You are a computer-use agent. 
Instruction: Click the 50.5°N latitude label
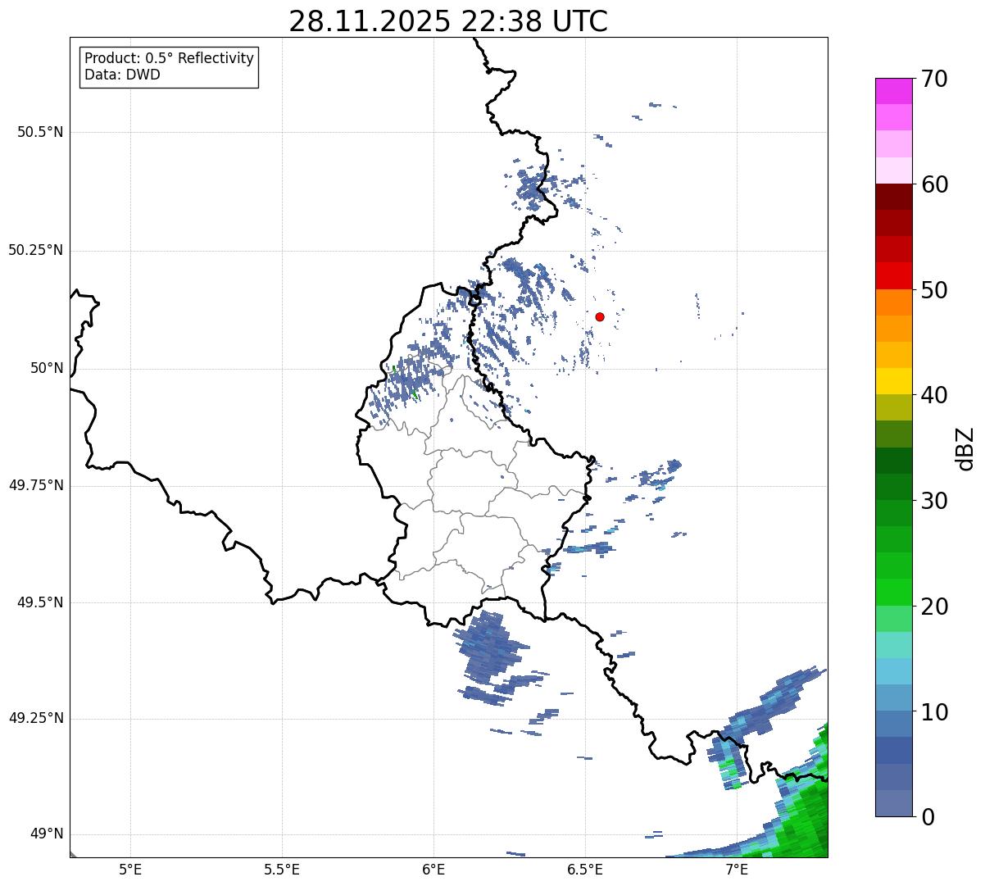[39, 132]
